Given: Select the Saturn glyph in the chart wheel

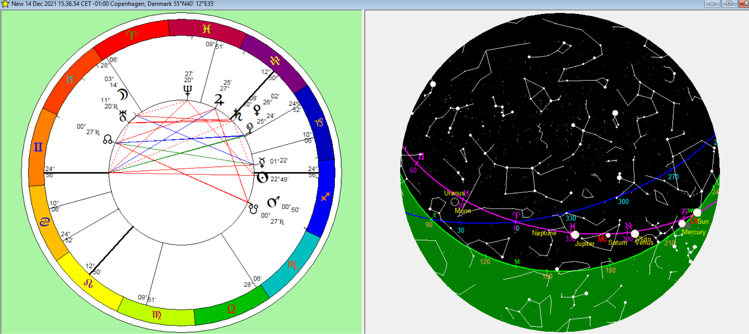Looking at the screenshot, I should coord(237,115).
